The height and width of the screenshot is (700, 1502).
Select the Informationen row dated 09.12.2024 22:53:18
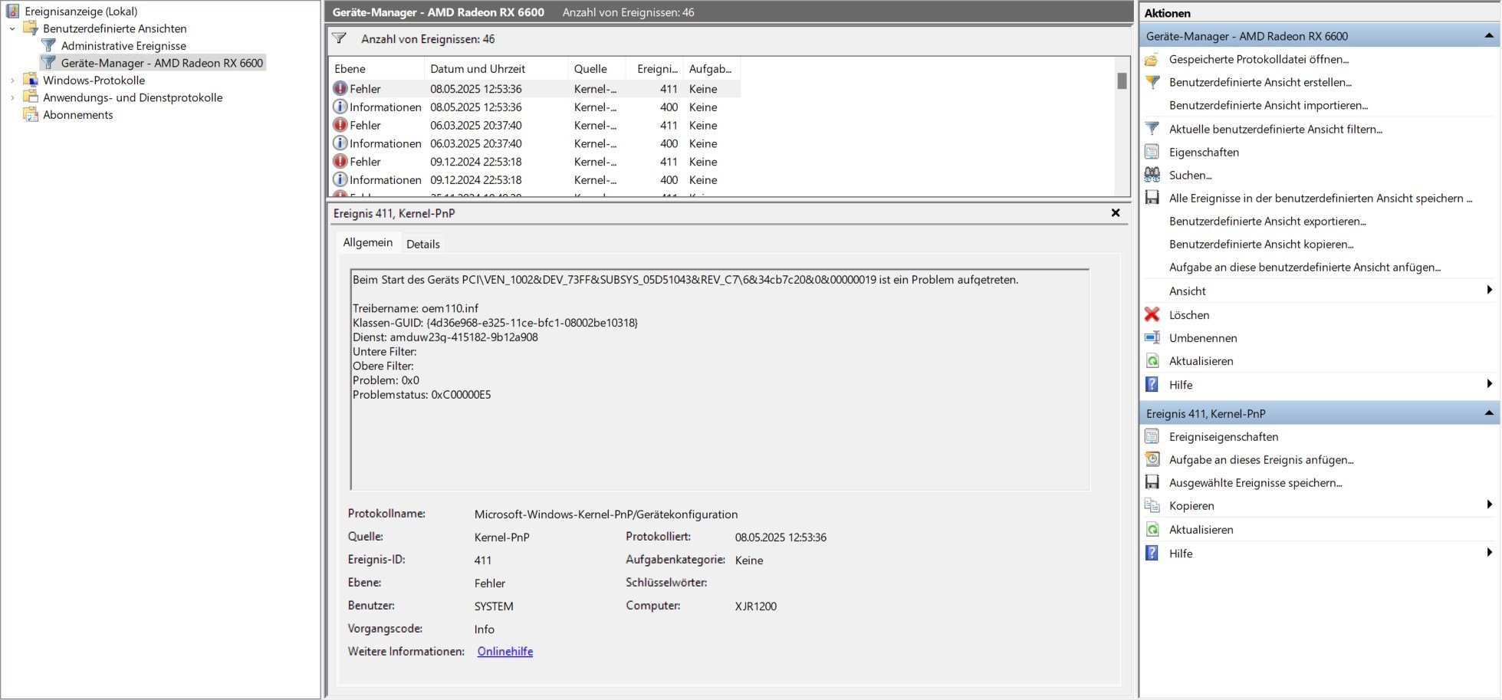click(x=535, y=180)
